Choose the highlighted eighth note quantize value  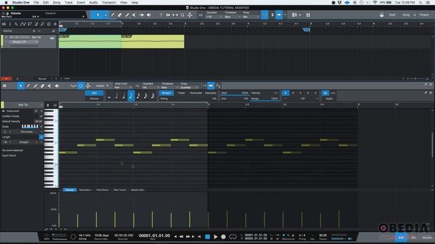tap(131, 96)
